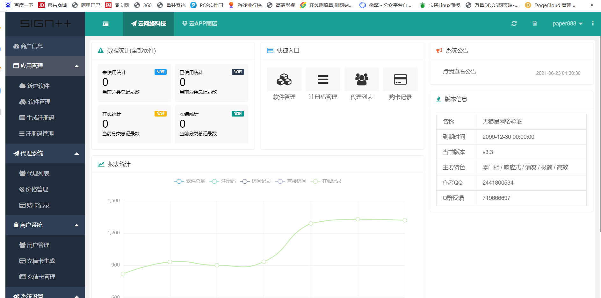
Task: Select the 云网络科技 tab
Action: 148,23
